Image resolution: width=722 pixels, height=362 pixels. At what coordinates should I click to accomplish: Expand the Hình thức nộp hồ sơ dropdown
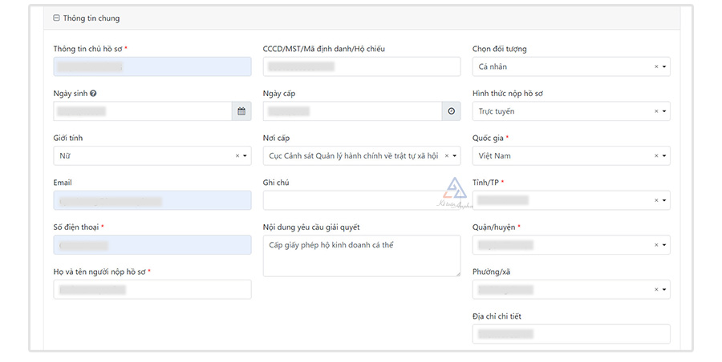click(x=663, y=111)
